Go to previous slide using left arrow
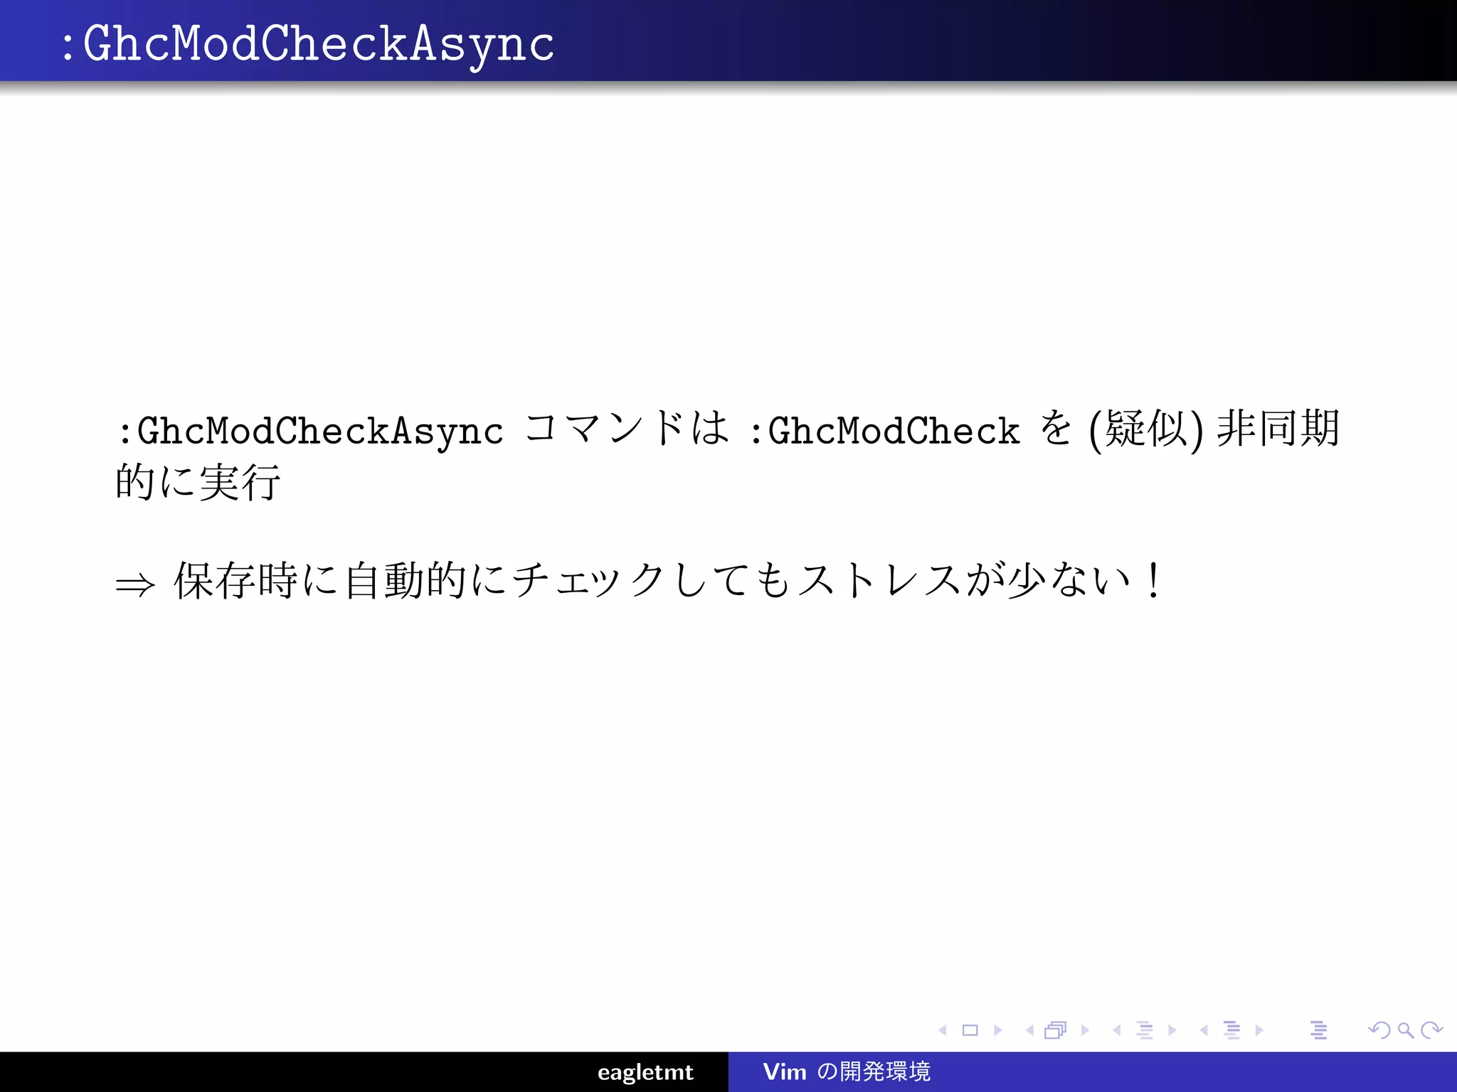1457x1092 pixels. coord(943,1030)
